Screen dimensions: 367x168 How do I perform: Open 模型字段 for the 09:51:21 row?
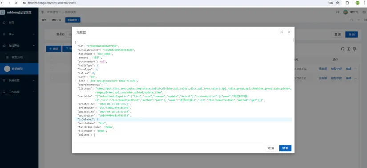click(336, 78)
